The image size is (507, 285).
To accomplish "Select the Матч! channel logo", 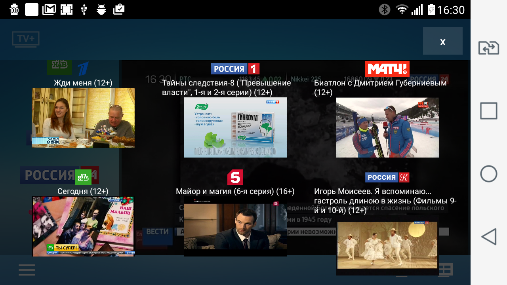I will coord(387,68).
